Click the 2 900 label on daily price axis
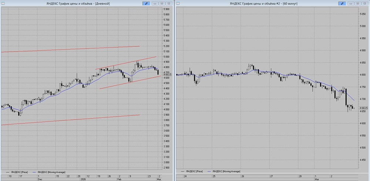The height and width of the screenshot is (181, 370). pyautogui.click(x=166, y=168)
